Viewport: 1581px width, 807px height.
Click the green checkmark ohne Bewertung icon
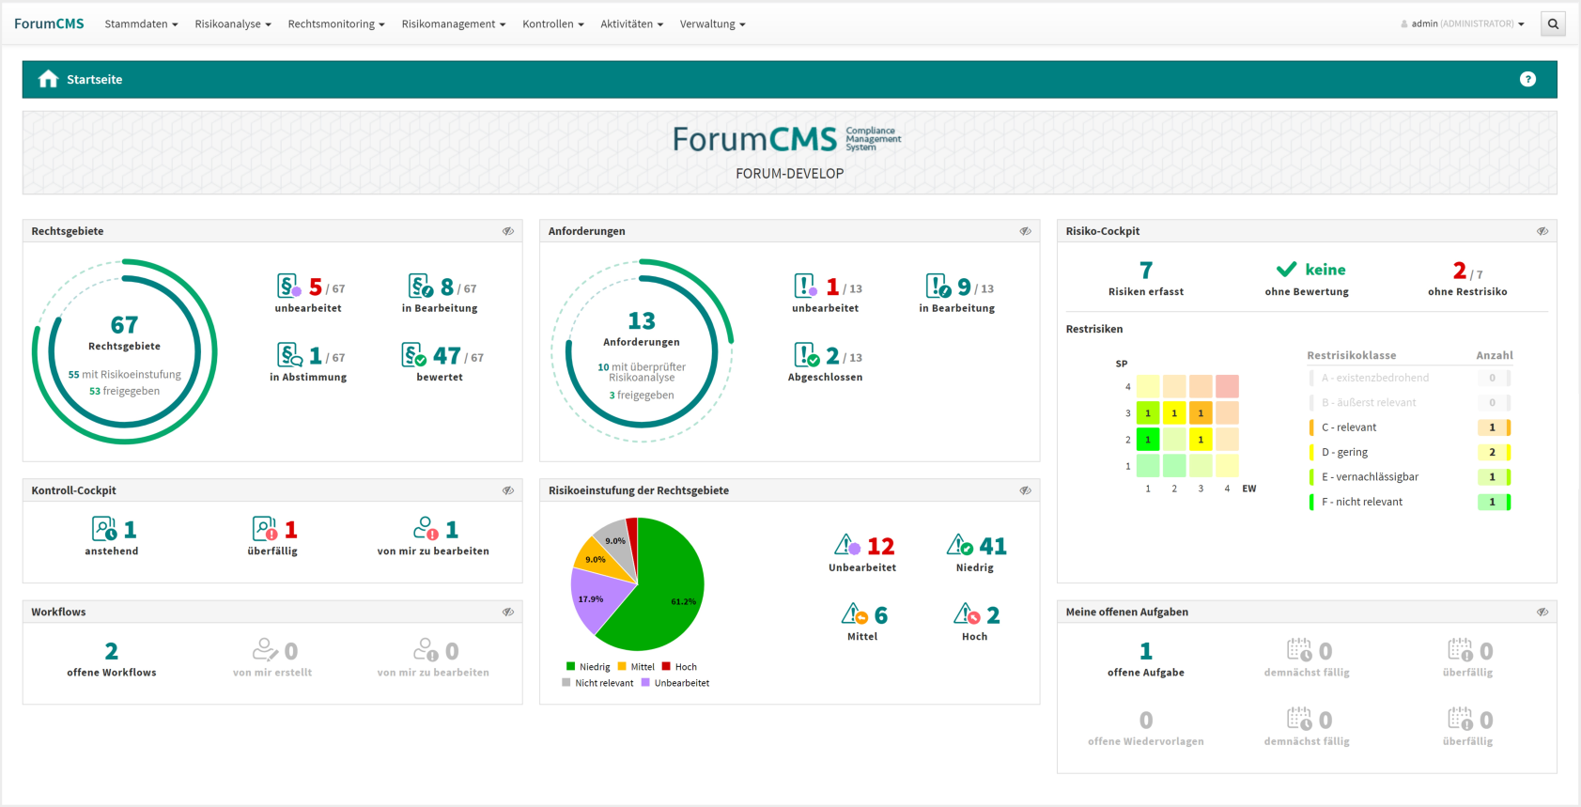[x=1286, y=270]
